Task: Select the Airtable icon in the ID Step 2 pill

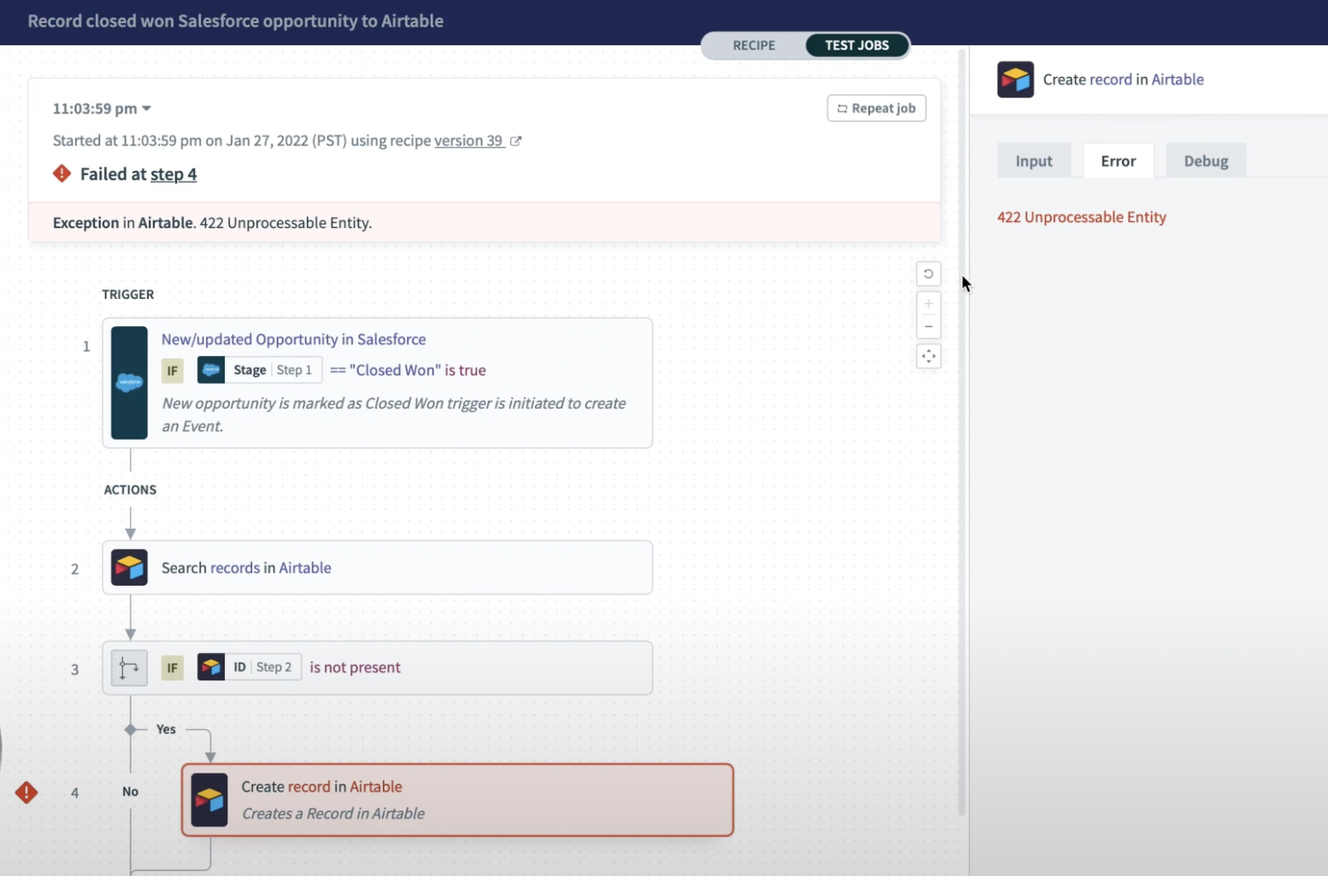Action: pos(211,667)
